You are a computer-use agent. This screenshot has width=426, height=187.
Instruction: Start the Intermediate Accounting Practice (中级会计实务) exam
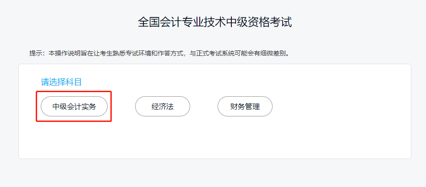pos(74,106)
